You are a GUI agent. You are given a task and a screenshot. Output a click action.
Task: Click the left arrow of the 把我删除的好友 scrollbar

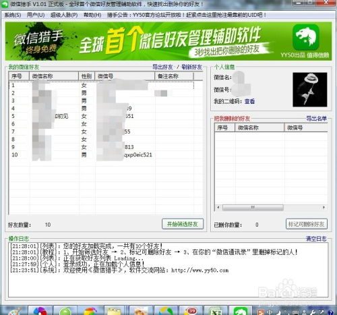218,207
